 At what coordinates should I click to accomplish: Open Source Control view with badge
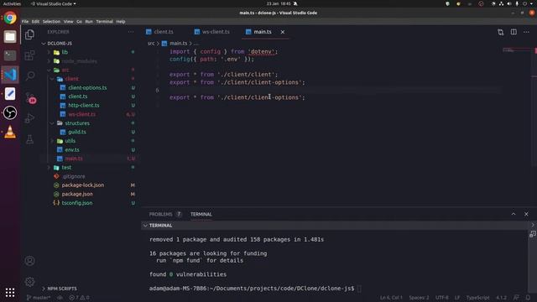[x=30, y=98]
